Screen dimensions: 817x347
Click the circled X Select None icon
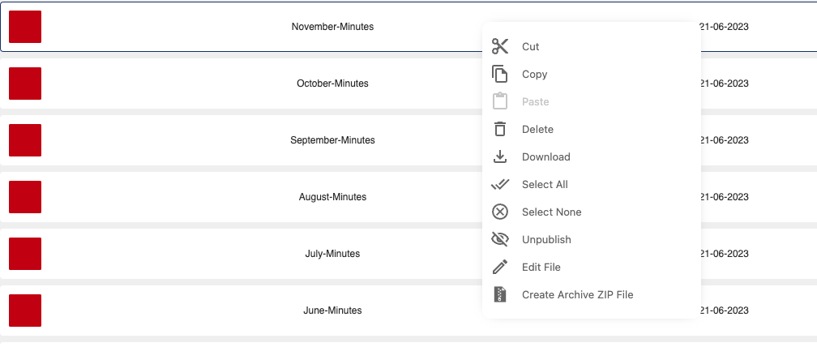coord(499,212)
